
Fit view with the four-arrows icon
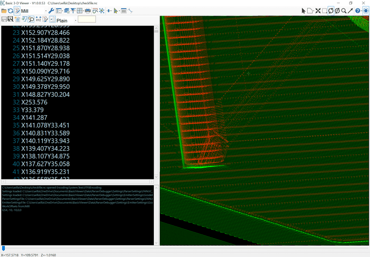point(318,11)
